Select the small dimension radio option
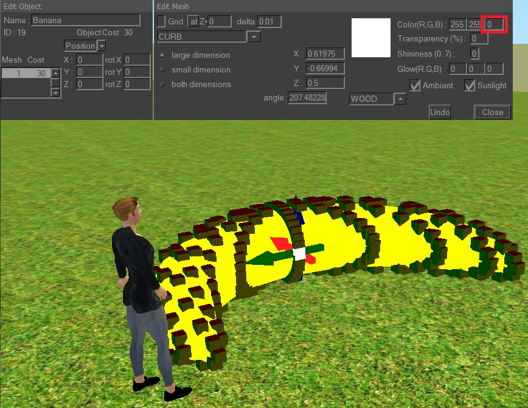 [162, 70]
